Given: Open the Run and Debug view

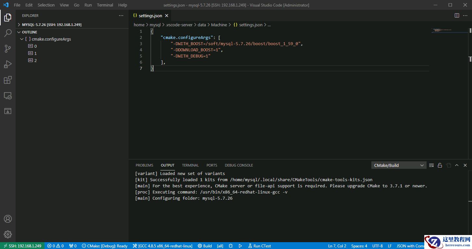Looking at the screenshot, I should 8,64.
